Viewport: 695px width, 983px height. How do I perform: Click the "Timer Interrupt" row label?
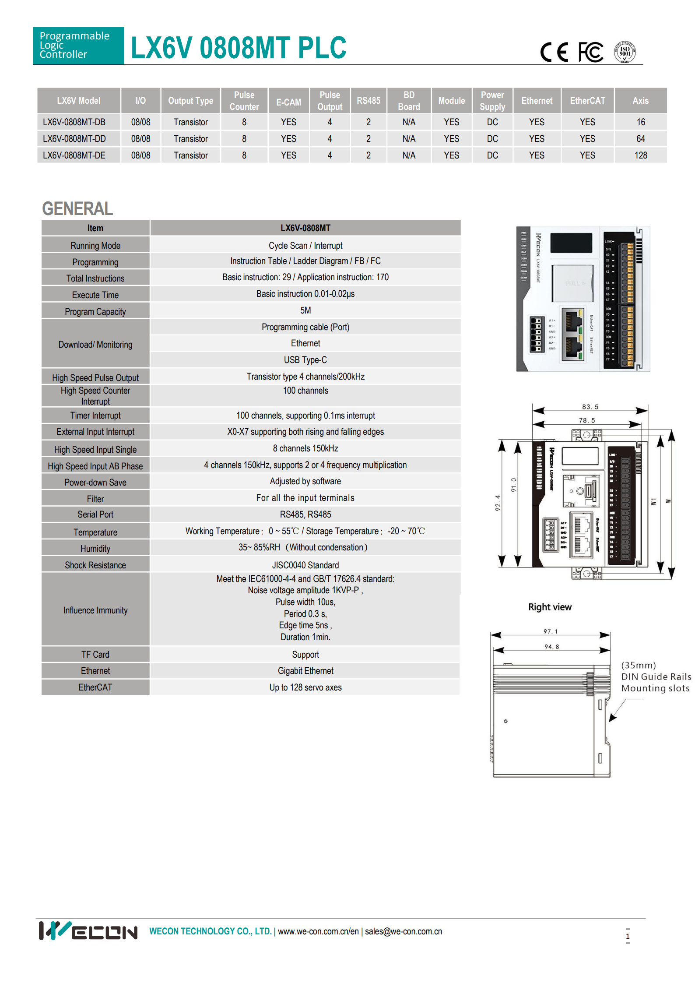click(95, 416)
